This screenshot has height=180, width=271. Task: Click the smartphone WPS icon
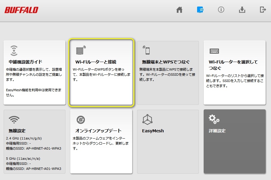click(147, 50)
